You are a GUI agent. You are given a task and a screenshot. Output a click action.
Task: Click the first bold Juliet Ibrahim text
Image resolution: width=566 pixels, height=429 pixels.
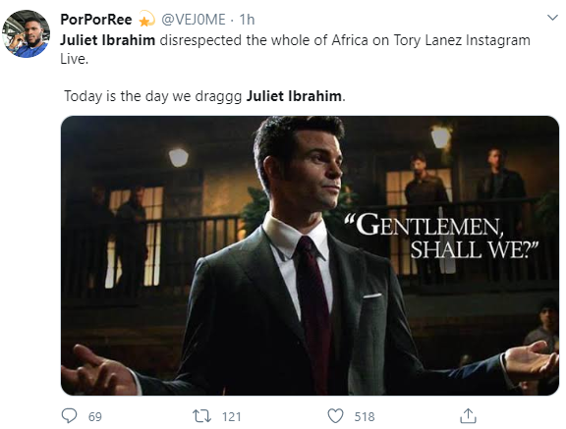coord(107,40)
